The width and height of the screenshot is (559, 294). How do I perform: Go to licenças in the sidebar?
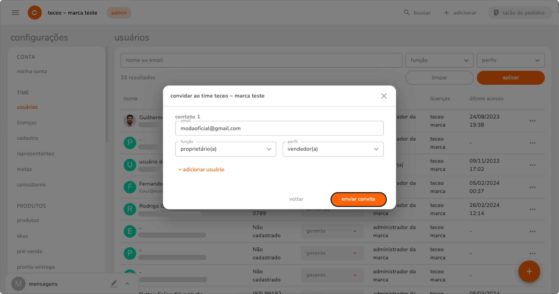click(27, 123)
